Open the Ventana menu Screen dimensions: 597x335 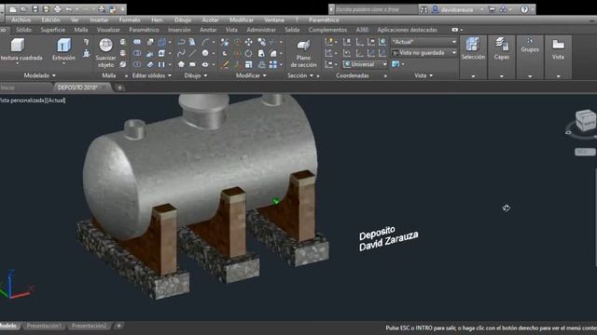pyautogui.click(x=274, y=20)
